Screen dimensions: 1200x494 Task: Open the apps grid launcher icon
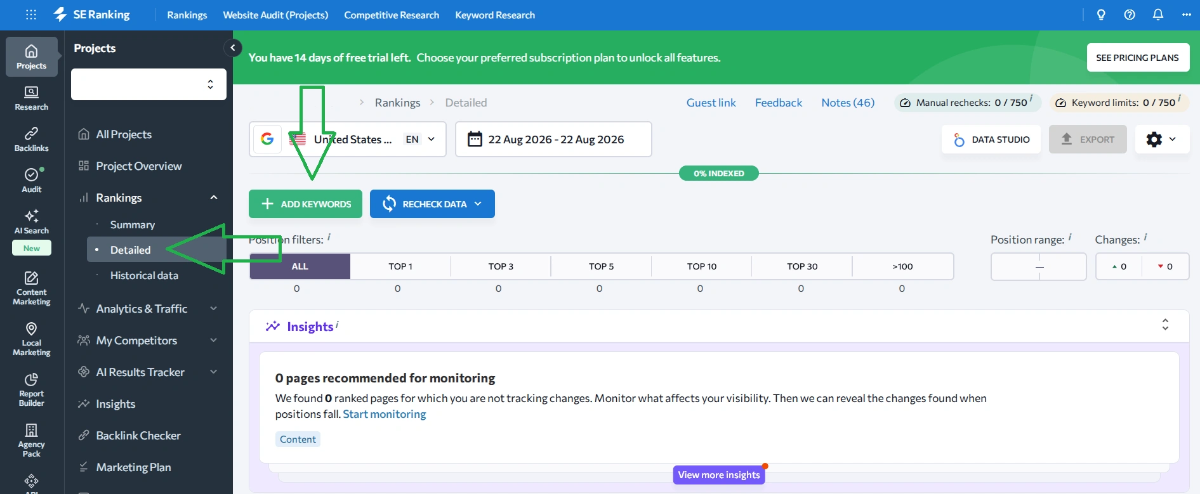point(31,15)
